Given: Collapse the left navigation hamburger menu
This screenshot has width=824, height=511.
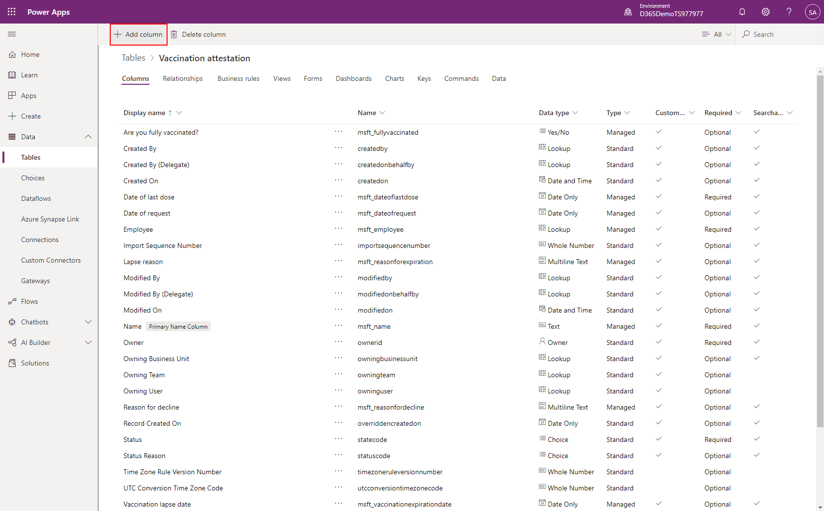Looking at the screenshot, I should (x=12, y=34).
